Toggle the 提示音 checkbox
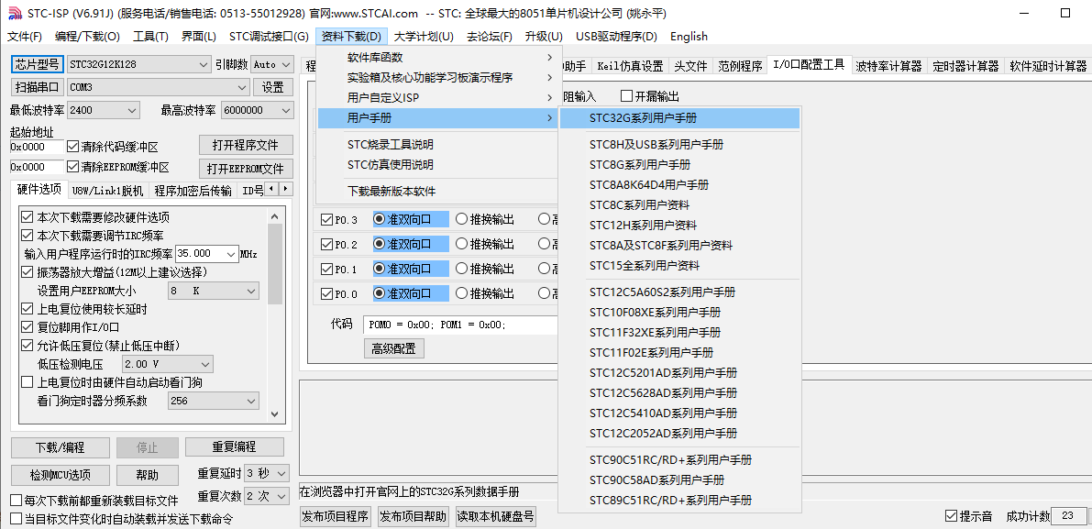This screenshot has height=529, width=1092. 951,516
